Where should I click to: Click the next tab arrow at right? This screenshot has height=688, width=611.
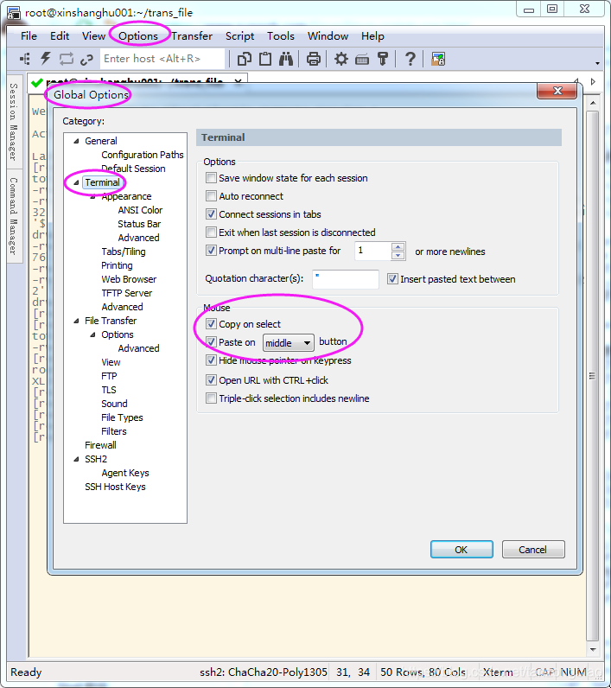click(593, 81)
